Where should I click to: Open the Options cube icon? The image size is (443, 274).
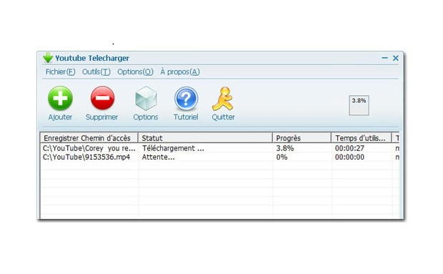[x=146, y=99]
